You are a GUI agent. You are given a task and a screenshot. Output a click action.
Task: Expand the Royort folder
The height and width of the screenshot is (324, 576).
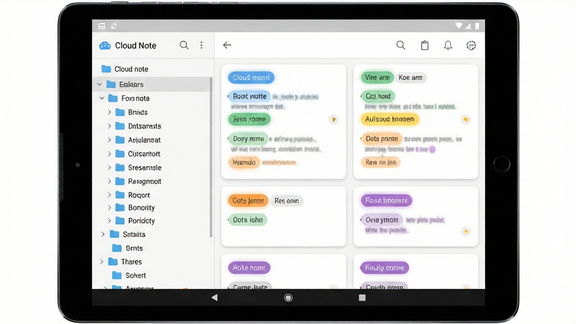(110, 195)
